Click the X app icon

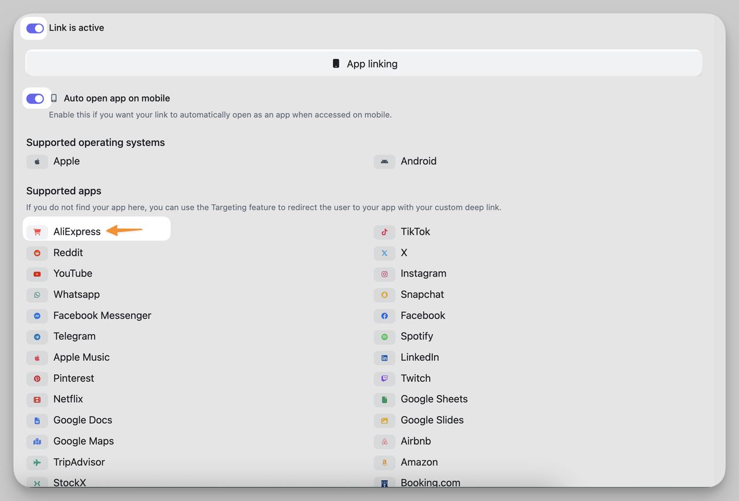[x=385, y=253]
